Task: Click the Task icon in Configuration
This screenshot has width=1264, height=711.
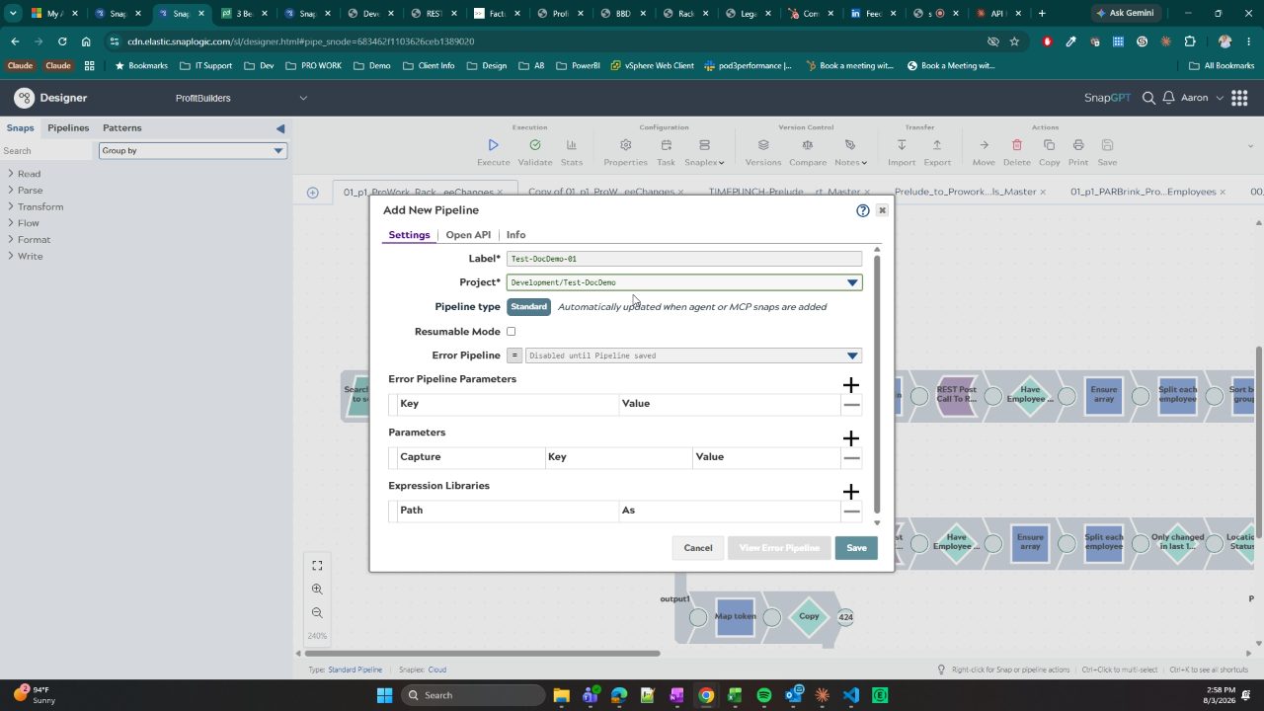Action: coord(666,145)
